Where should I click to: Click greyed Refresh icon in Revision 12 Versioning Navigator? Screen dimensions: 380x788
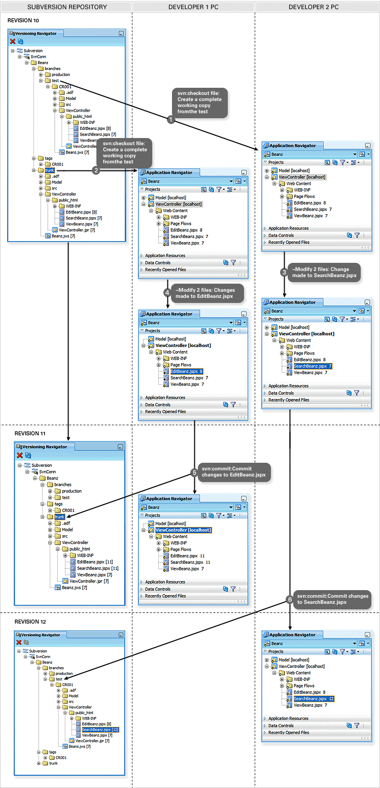[26, 642]
